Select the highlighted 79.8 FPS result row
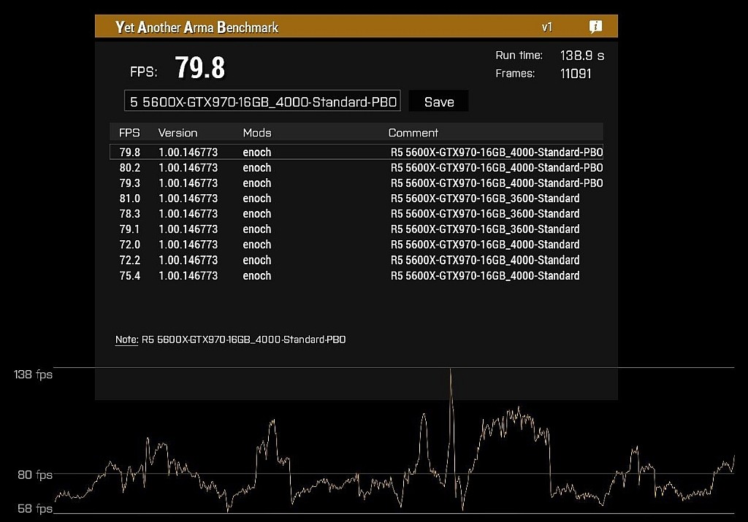 point(356,152)
